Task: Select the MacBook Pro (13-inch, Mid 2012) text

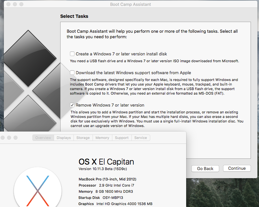Action: (x=107, y=179)
